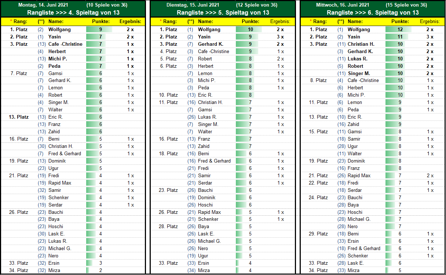446x275 pixels.
Task: Select 'Herbert' in the Mittwoch table
Action: pos(355,88)
